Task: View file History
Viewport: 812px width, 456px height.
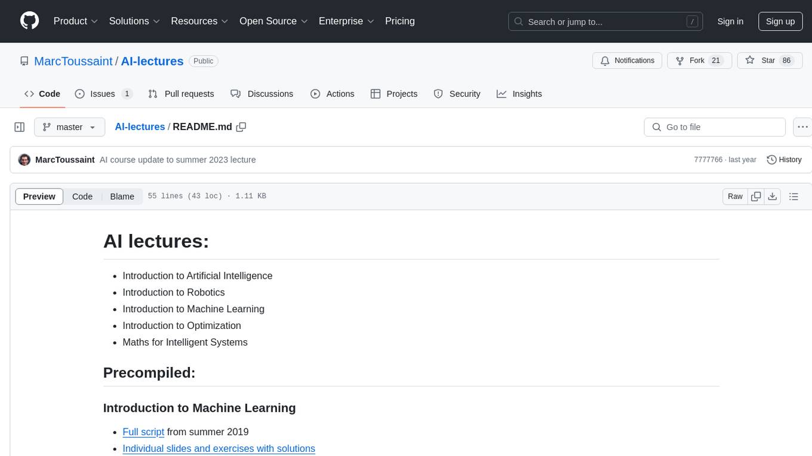Action: (784, 160)
